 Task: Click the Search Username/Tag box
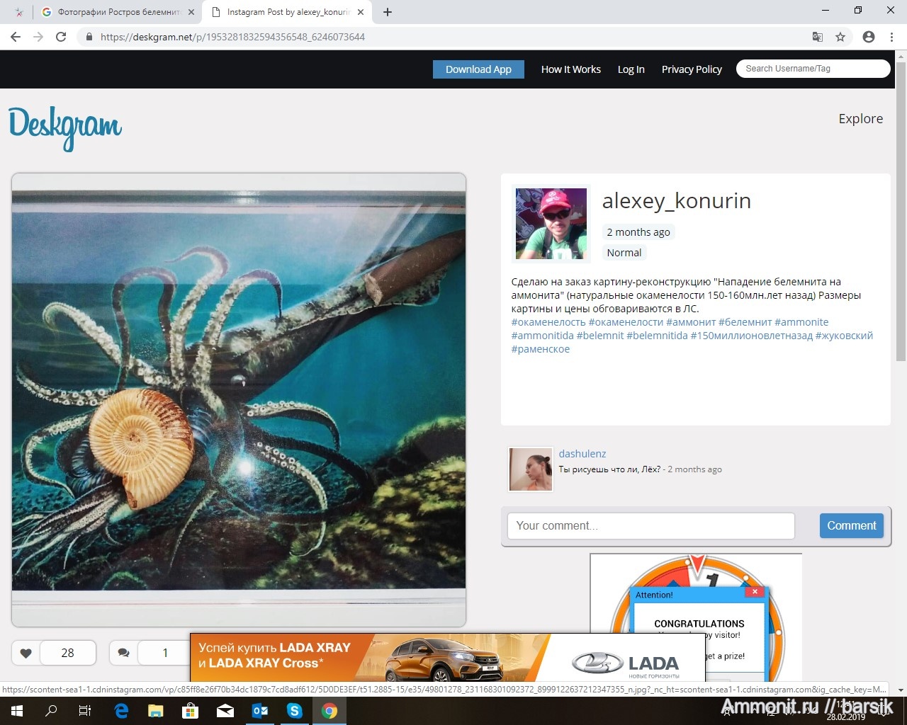tap(812, 69)
